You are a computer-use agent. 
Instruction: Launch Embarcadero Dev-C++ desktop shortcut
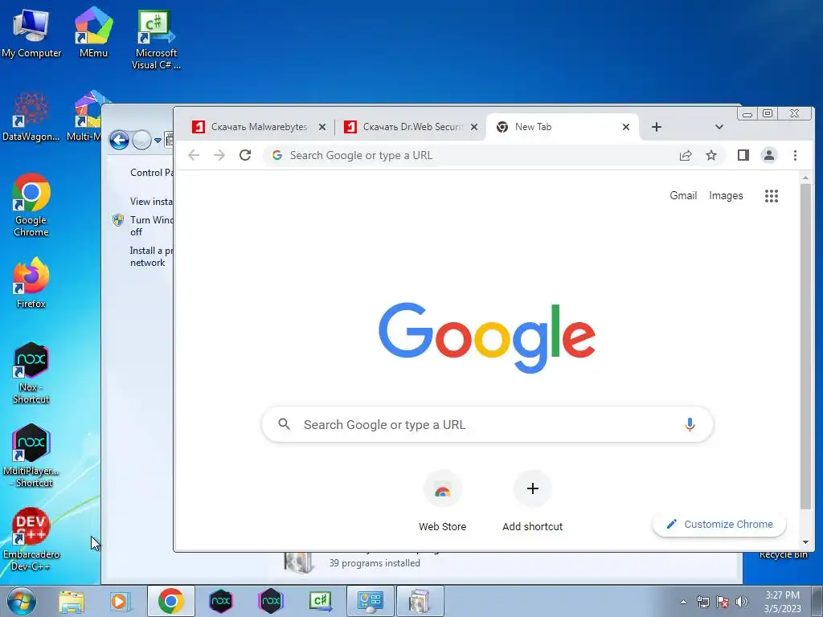tap(31, 539)
